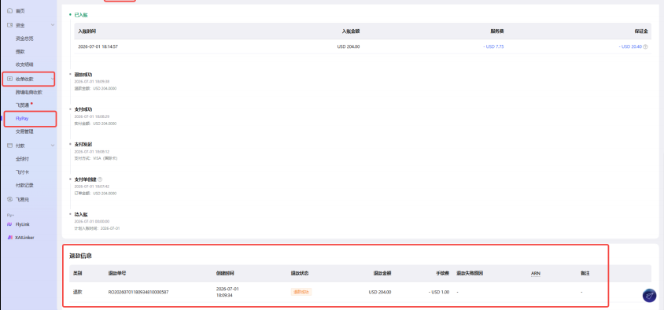This screenshot has height=310, width=664.
Task: Click the 退款 cell under 类别
Action: [78, 292]
